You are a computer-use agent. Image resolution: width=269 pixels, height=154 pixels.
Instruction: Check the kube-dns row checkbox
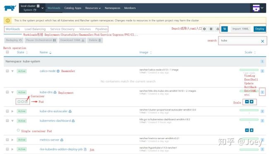7,92
